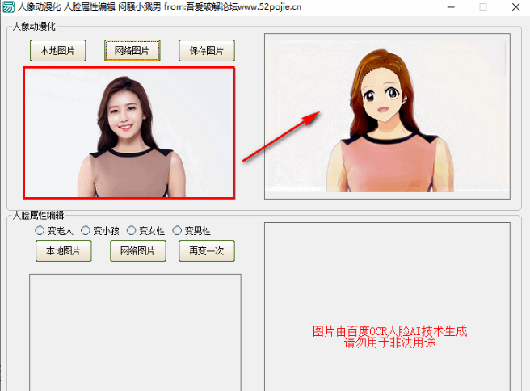
Task: Click the 人脸属性编辑 group label
Action: point(38,215)
